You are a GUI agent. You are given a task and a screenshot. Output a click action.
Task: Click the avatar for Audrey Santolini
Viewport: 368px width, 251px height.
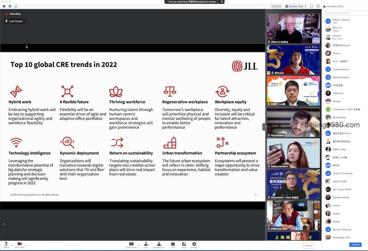328,69
